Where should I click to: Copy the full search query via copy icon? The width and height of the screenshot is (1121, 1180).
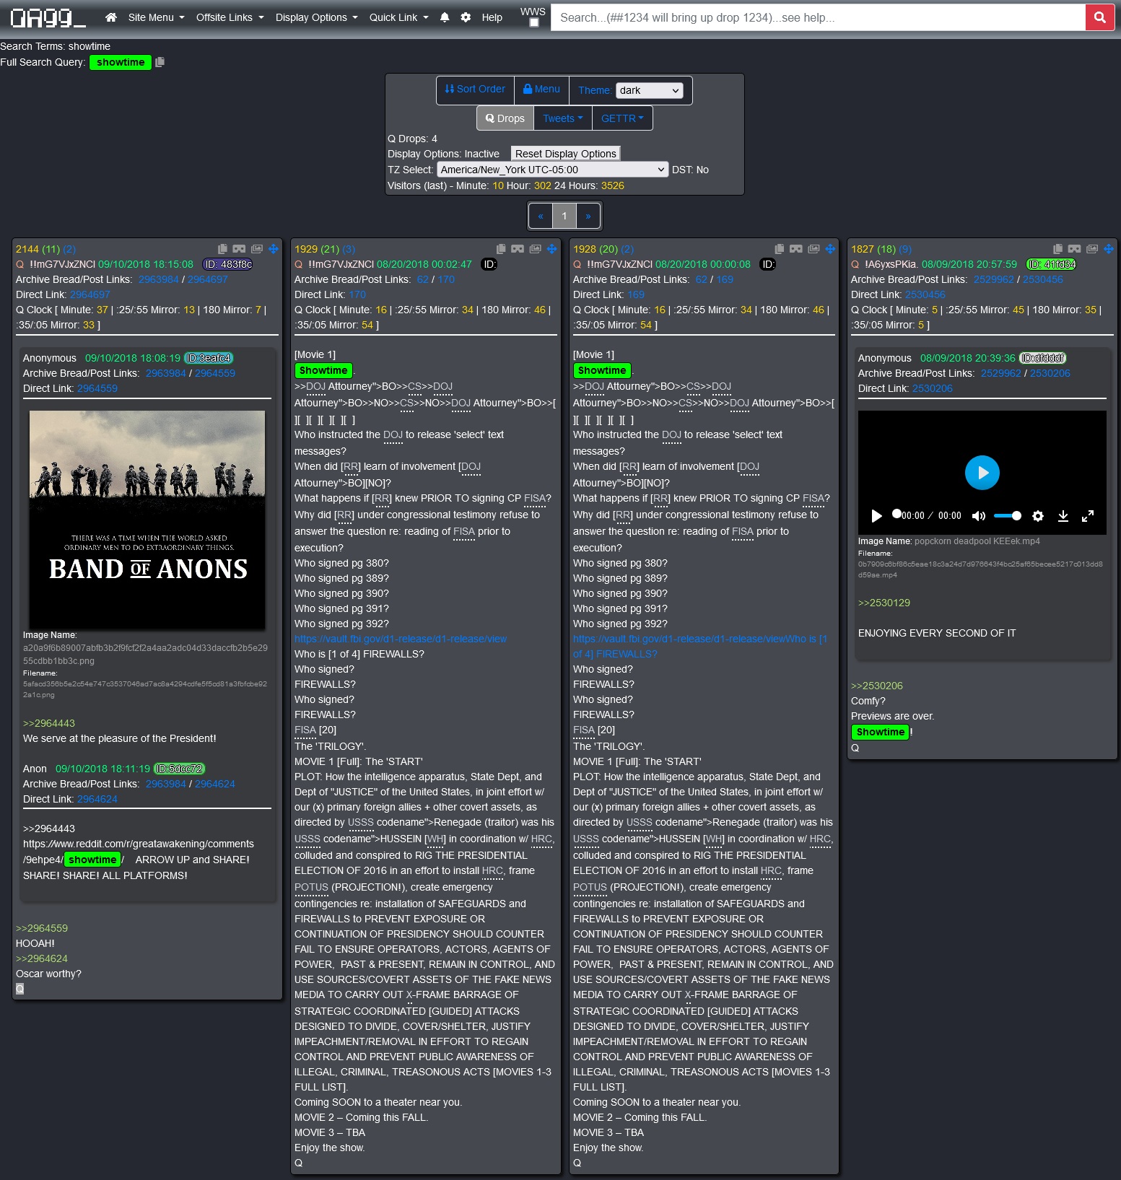tap(160, 62)
